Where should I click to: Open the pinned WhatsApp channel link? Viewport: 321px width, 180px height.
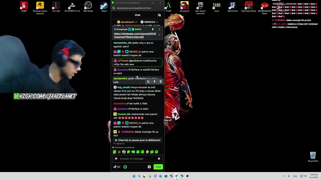click(135, 35)
